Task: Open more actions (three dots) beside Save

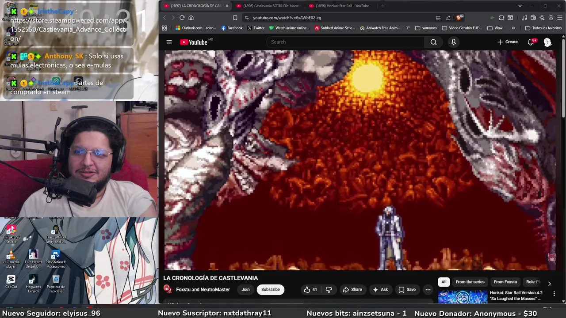Action: click(x=428, y=290)
